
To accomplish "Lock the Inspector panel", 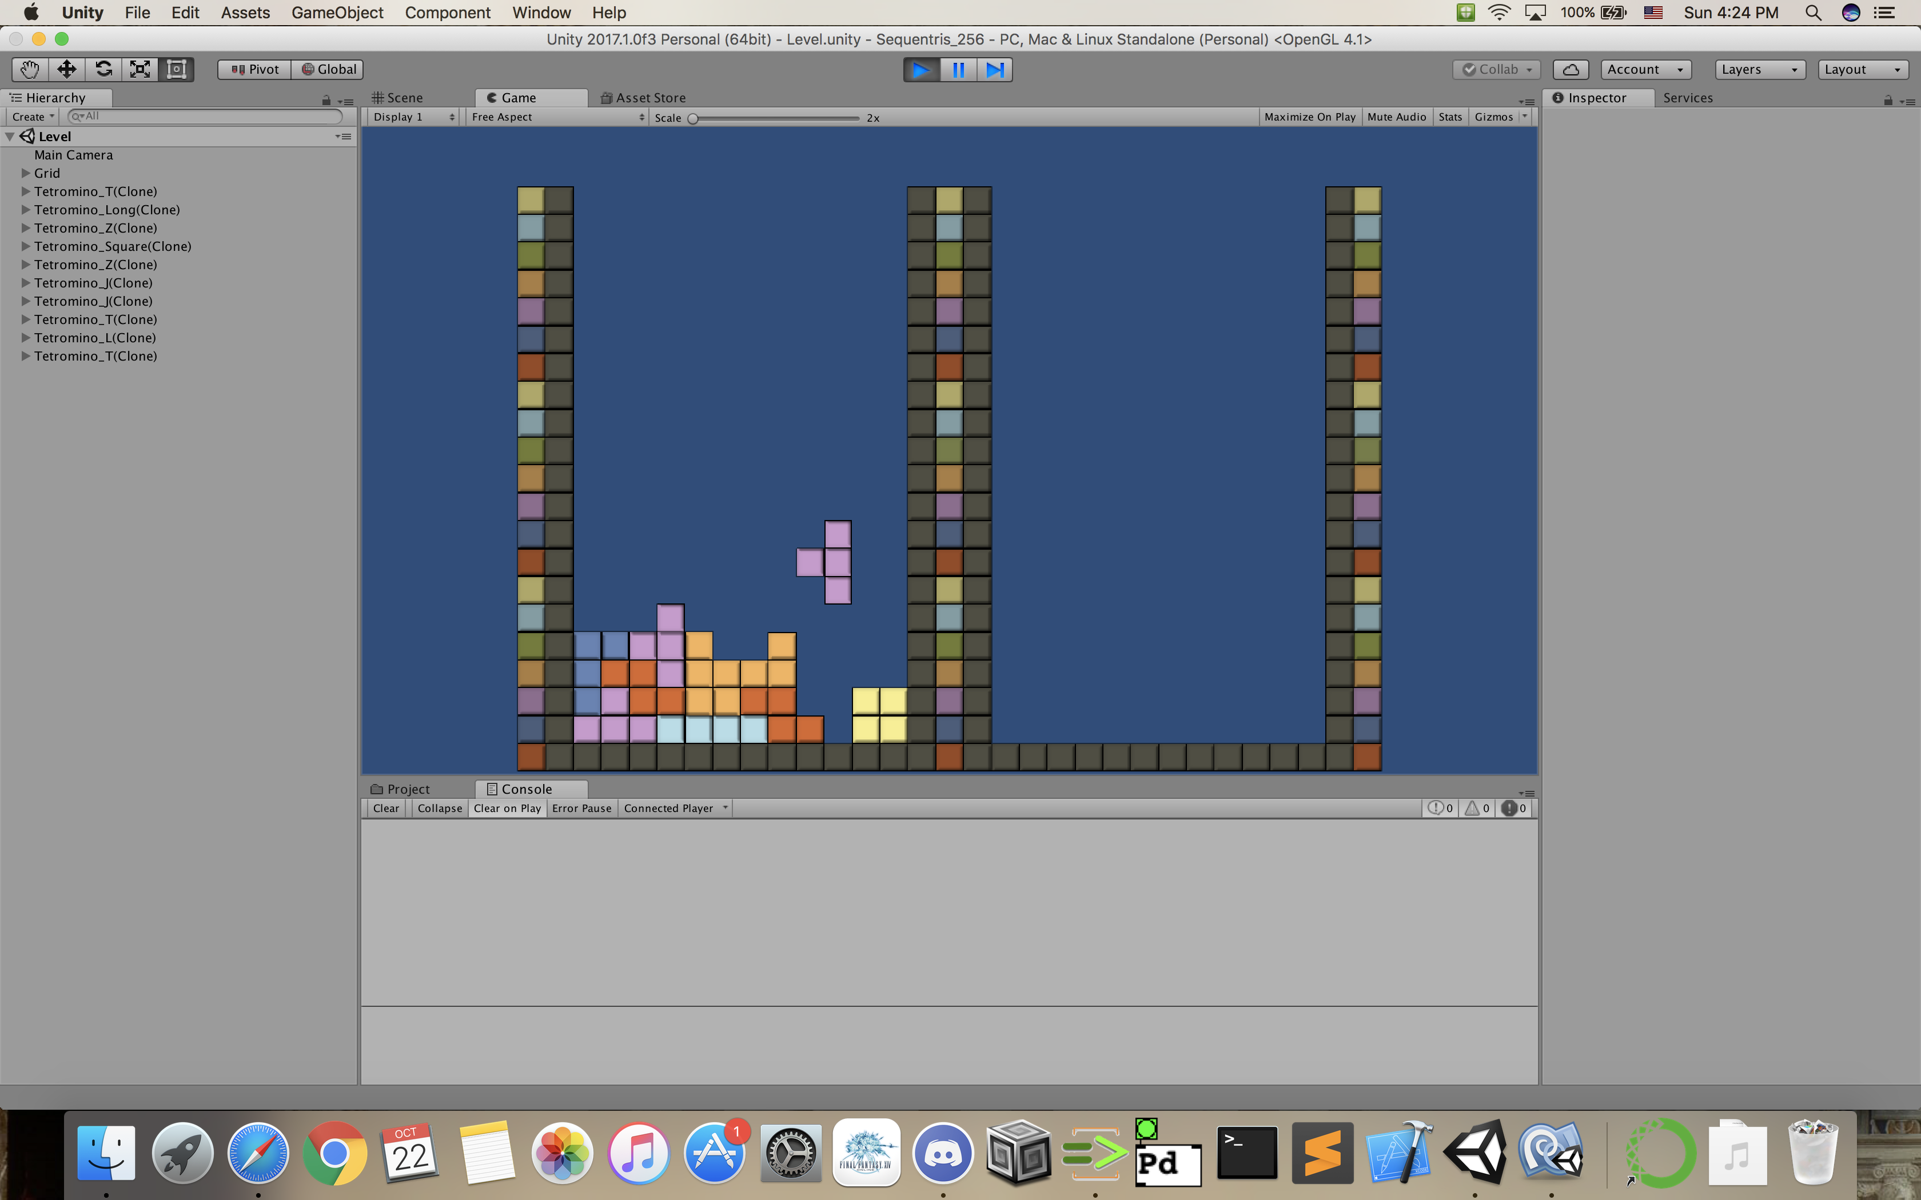I will point(1888,100).
